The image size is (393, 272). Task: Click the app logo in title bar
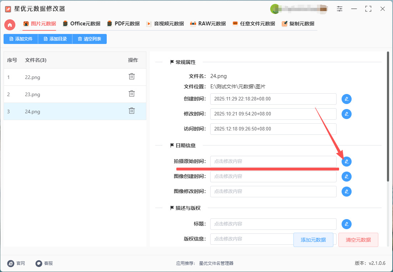click(x=8, y=9)
